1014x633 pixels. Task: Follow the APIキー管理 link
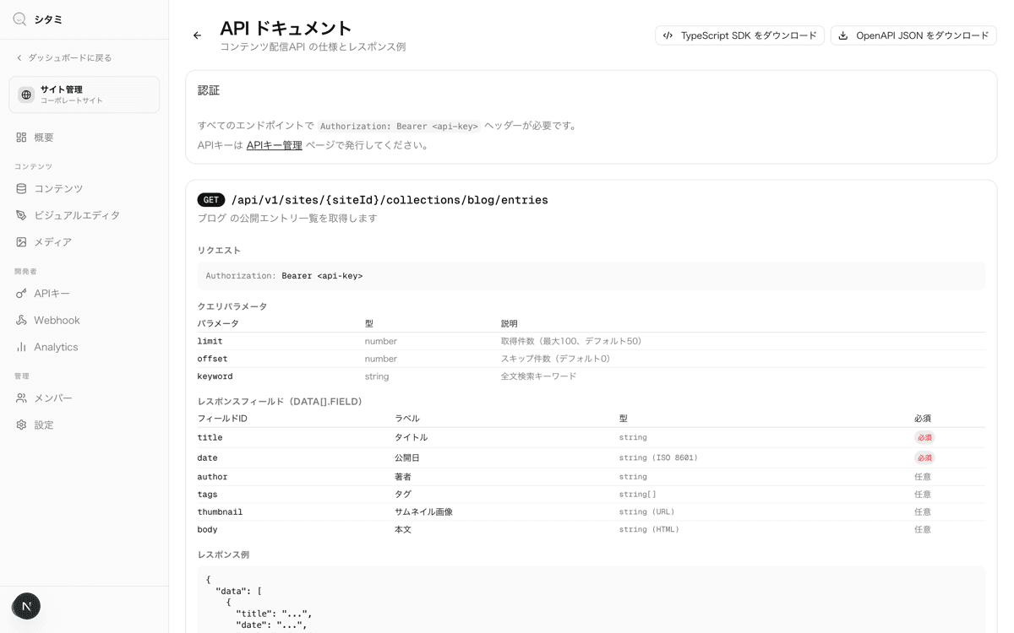pyautogui.click(x=274, y=145)
